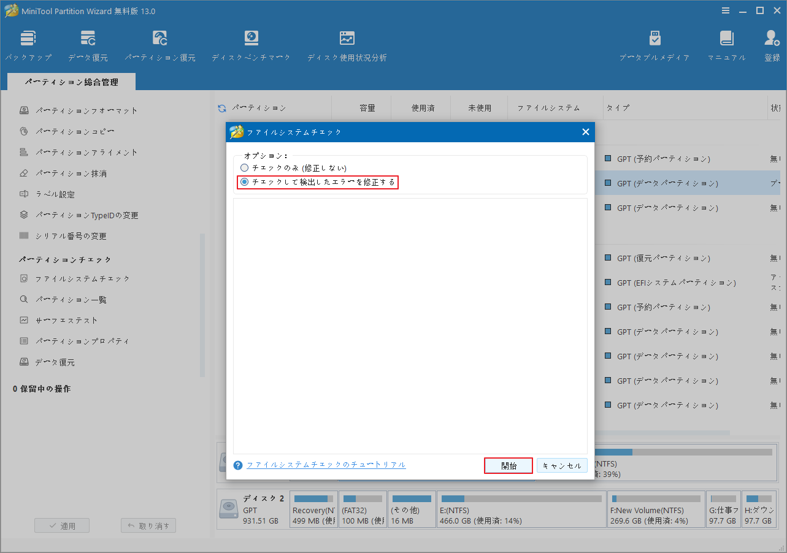This screenshot has height=553, width=787.
Task: Open the Backup tool
Action: coord(28,44)
